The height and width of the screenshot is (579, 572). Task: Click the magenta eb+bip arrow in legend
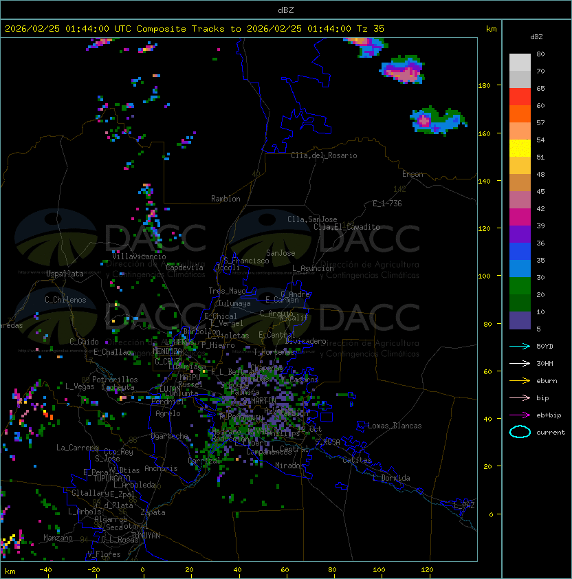click(x=520, y=415)
